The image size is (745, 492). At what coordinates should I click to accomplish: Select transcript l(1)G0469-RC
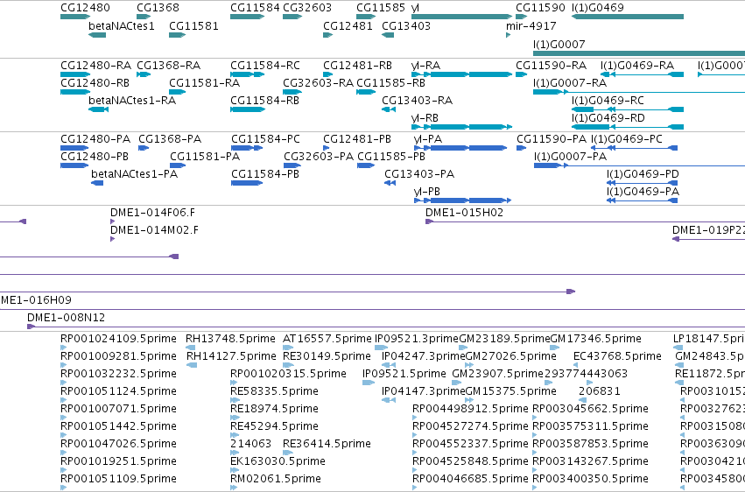click(608, 100)
